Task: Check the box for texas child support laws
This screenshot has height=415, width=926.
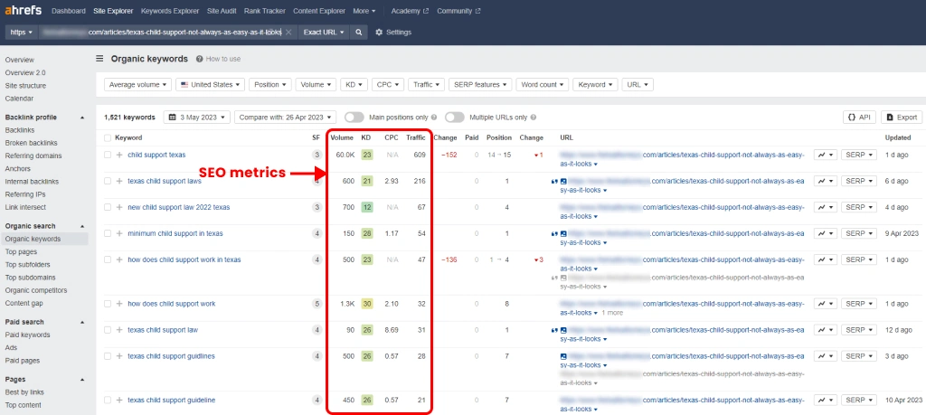Action: click(108, 181)
